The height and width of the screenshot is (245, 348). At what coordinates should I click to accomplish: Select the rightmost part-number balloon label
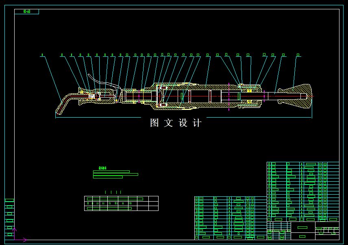pos(298,55)
